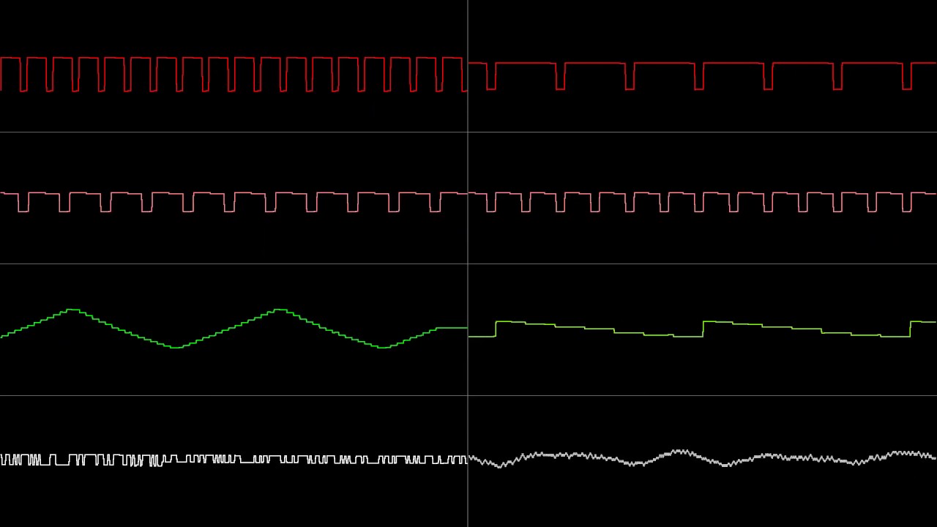Select the light green descending staircase waveform
The image size is (937, 527).
coord(703,329)
